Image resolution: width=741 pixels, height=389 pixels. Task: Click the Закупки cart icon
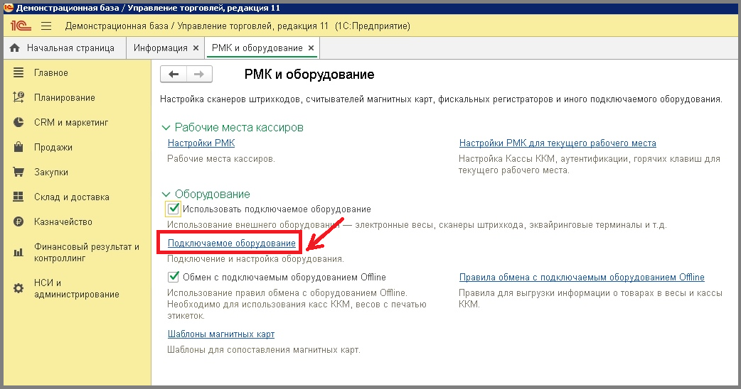[x=18, y=172]
